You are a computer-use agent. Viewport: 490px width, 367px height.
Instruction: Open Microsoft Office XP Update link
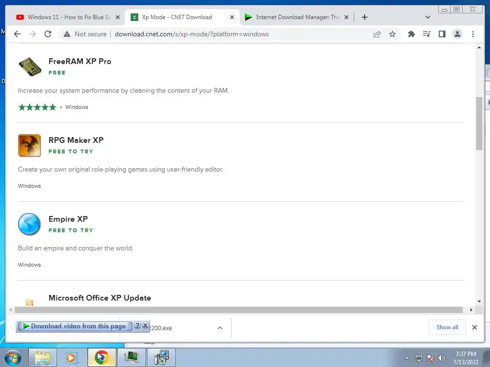pyautogui.click(x=100, y=298)
